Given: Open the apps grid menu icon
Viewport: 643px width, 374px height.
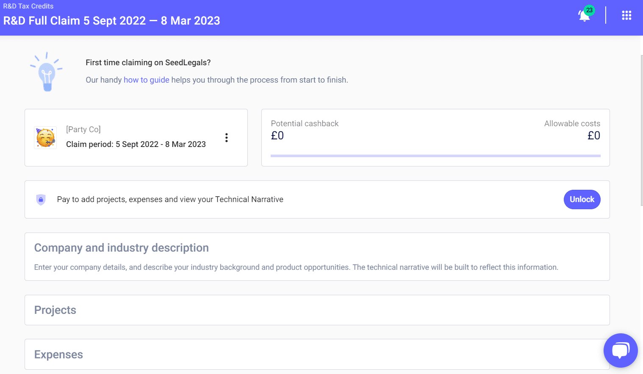Looking at the screenshot, I should coord(626,16).
